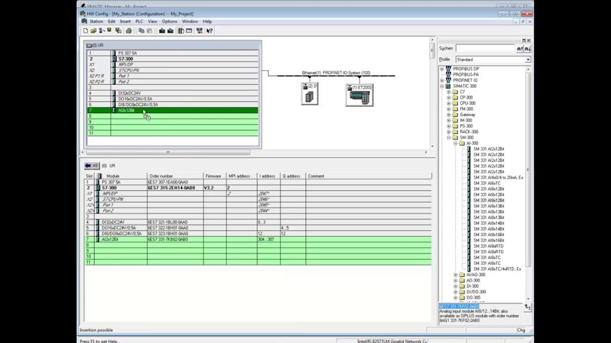
Task: Select SM 331 AI4x0/4 to 20mA, Ex
Action: point(498,178)
